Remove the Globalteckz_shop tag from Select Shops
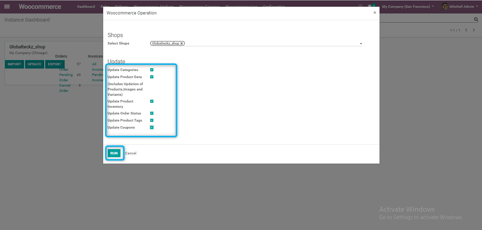Screen dimensions: 482x230 [182, 43]
